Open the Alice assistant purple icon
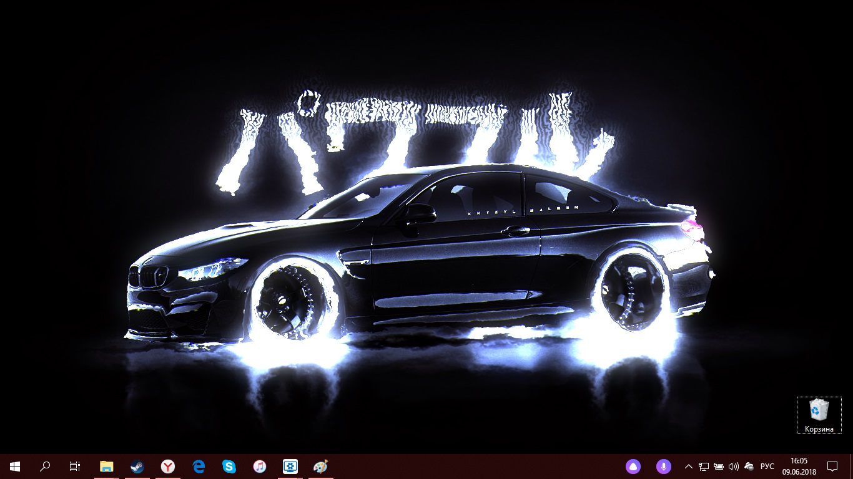 633,466
